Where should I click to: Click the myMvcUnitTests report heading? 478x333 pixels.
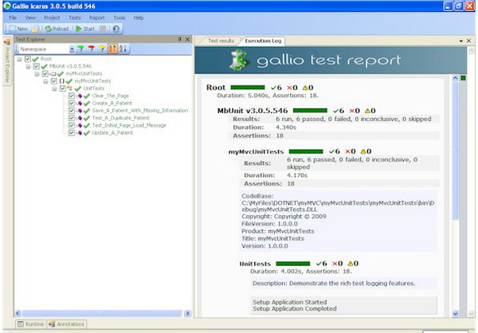[256, 151]
